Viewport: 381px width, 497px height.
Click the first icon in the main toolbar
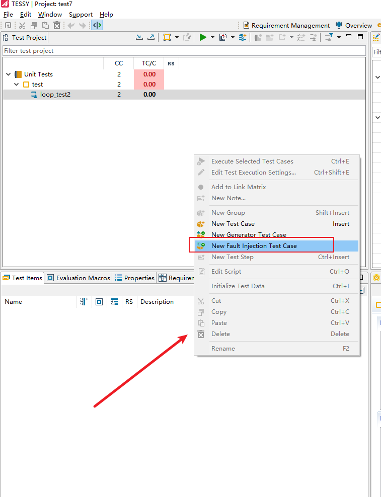[x=8, y=25]
